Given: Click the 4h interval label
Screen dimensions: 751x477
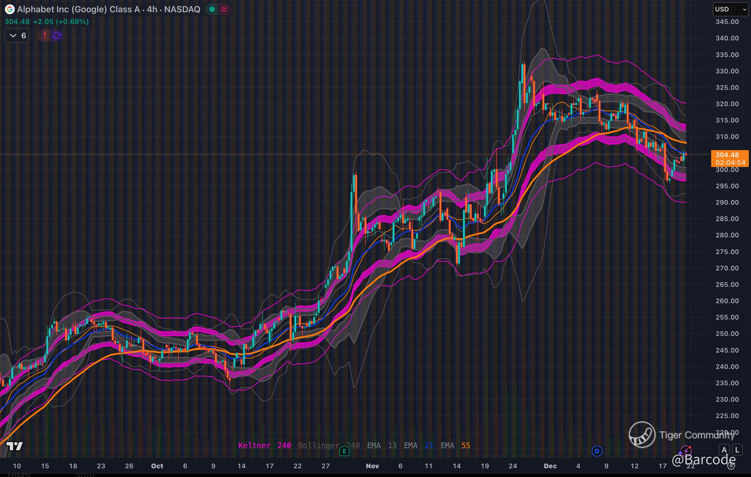Looking at the screenshot, I should tap(152, 9).
